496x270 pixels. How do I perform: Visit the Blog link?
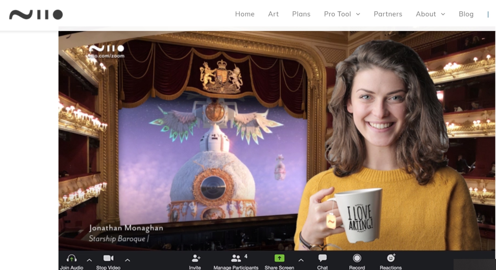(466, 14)
